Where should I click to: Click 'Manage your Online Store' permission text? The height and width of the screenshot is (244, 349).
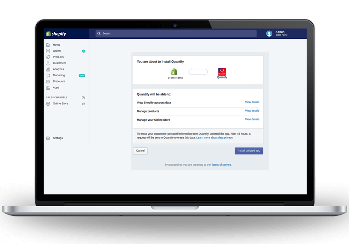click(x=153, y=120)
